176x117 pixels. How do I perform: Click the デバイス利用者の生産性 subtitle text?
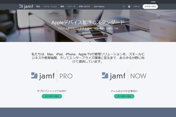coord(88,29)
